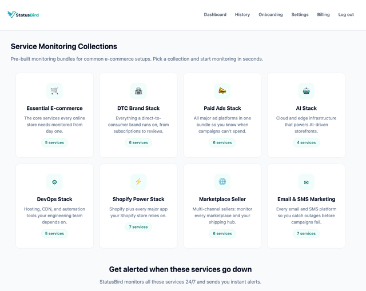Navigate to Settings
366x291 pixels.
tap(300, 14)
